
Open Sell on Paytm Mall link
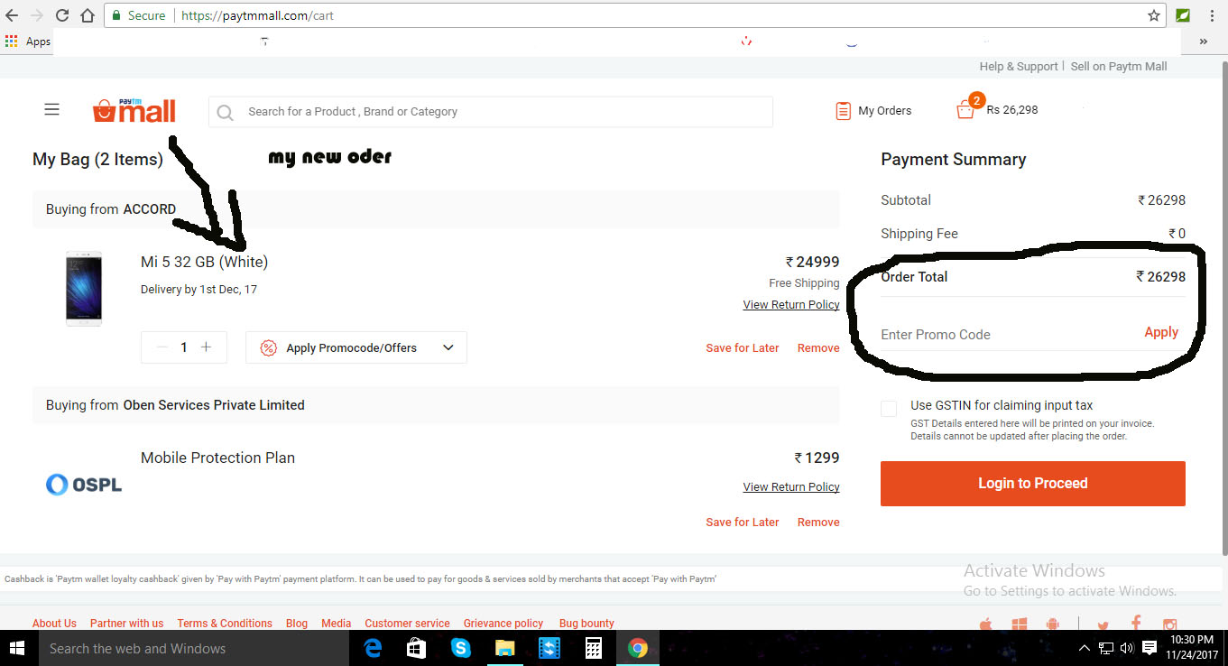coord(1119,67)
